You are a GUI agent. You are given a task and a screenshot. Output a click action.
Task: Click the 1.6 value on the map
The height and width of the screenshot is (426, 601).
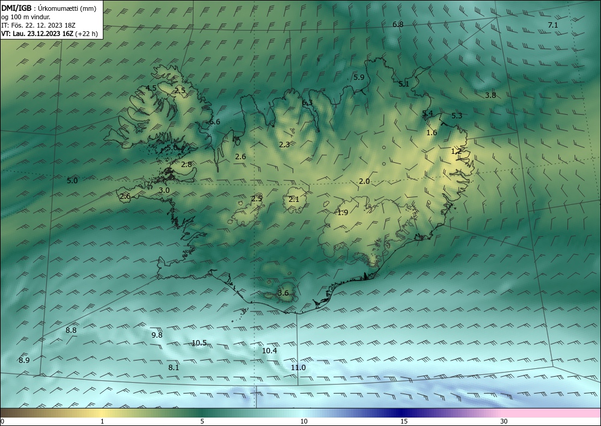[x=432, y=133]
